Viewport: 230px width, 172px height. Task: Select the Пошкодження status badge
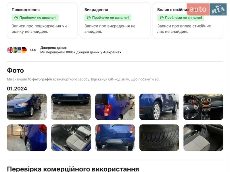pyautogui.click(x=35, y=18)
